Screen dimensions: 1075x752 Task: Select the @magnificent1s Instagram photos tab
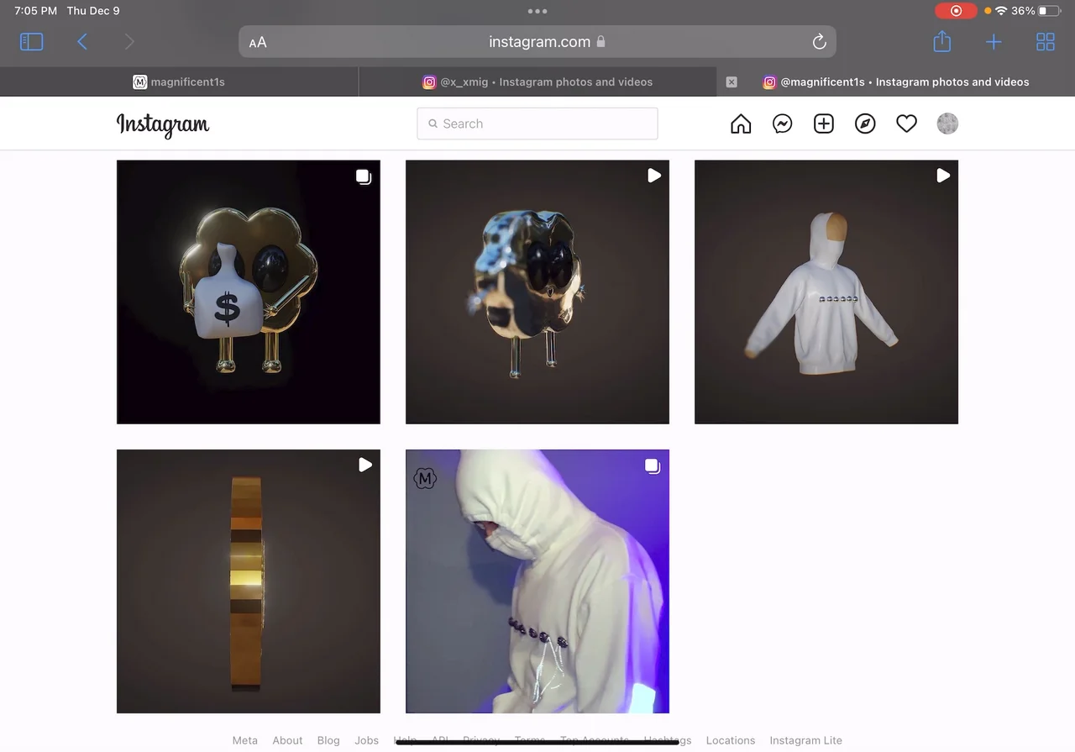(896, 82)
